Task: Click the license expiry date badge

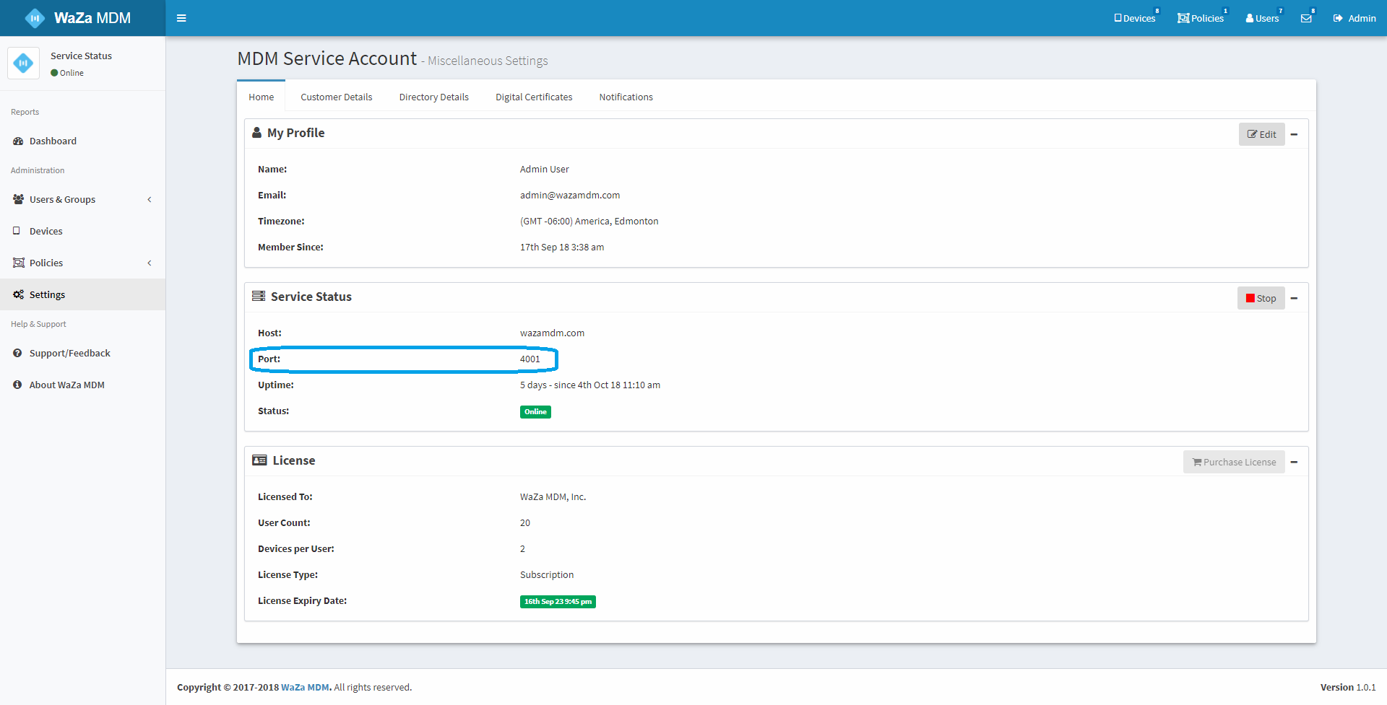Action: (558, 602)
